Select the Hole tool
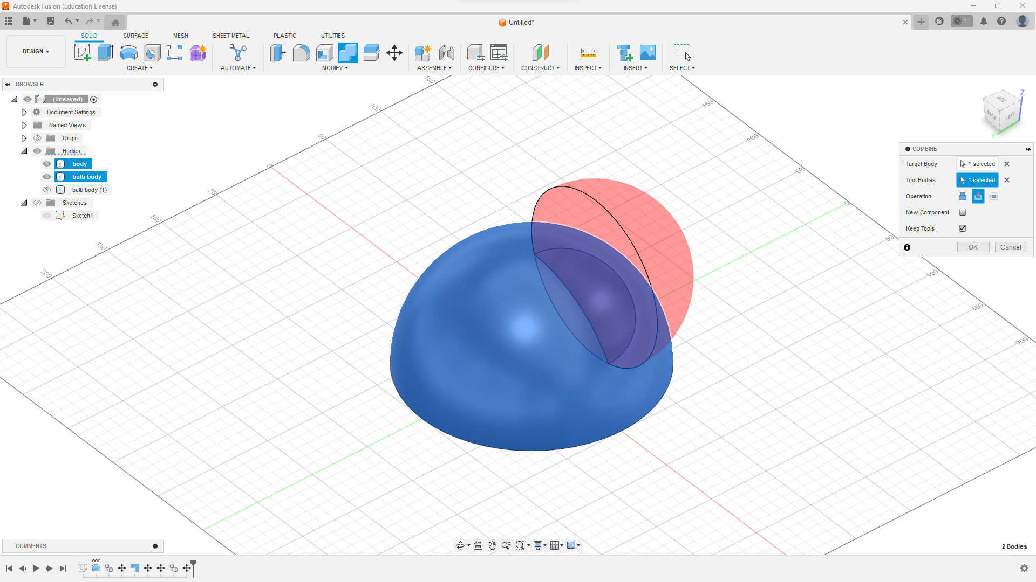 152,53
